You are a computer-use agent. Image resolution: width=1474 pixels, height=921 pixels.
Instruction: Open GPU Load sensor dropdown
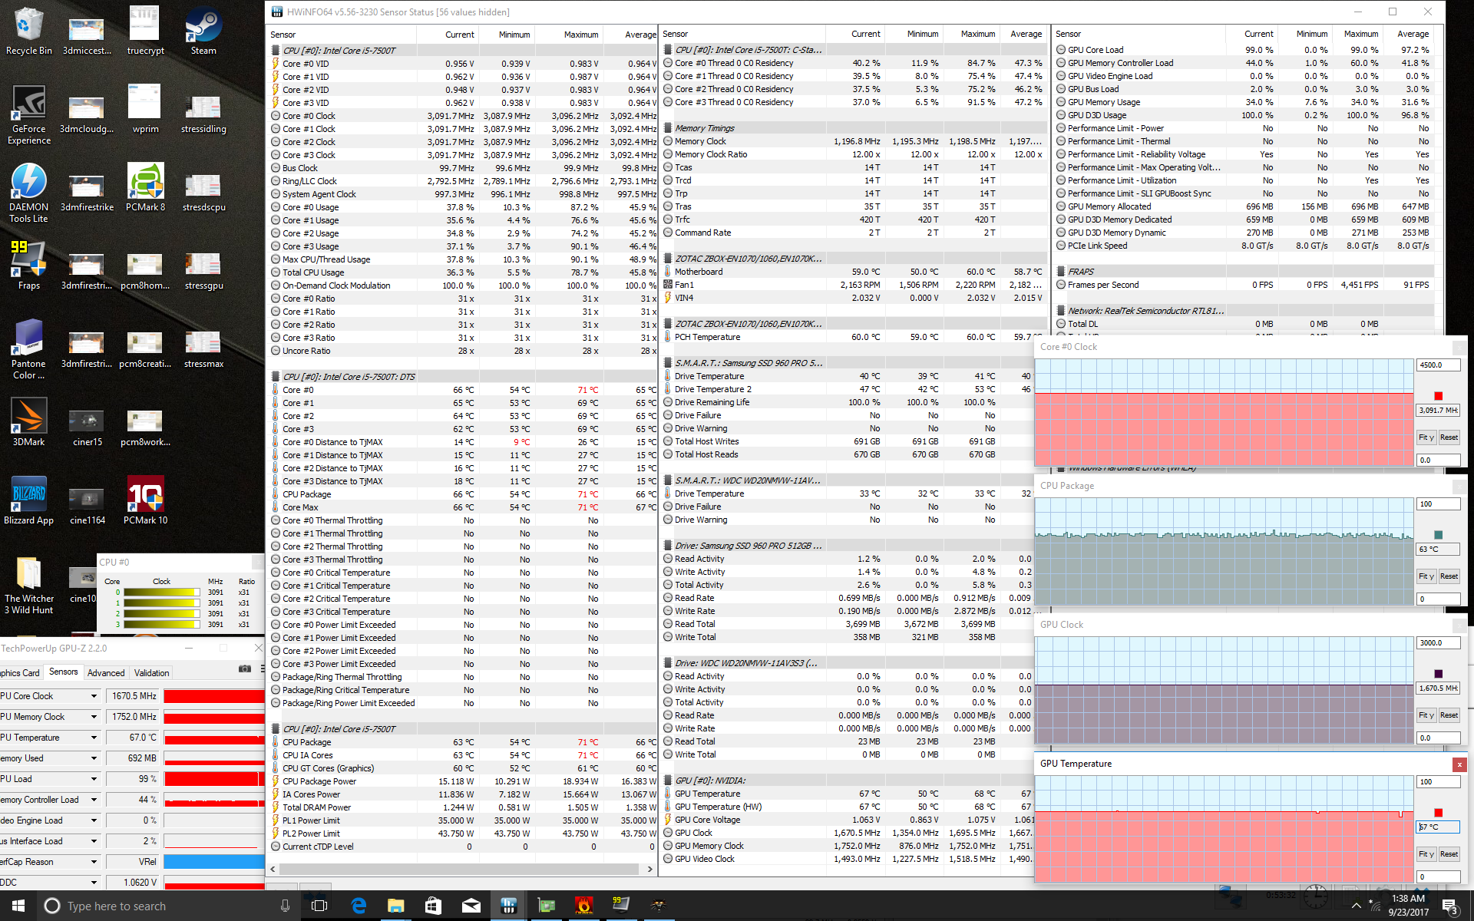(x=94, y=779)
